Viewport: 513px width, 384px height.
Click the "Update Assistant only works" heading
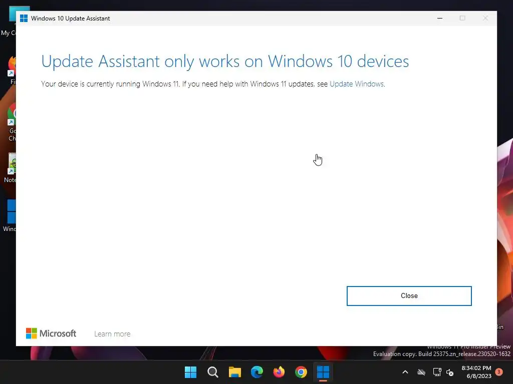click(x=225, y=61)
